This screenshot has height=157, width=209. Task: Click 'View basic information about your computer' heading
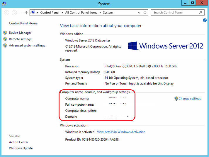101,26
